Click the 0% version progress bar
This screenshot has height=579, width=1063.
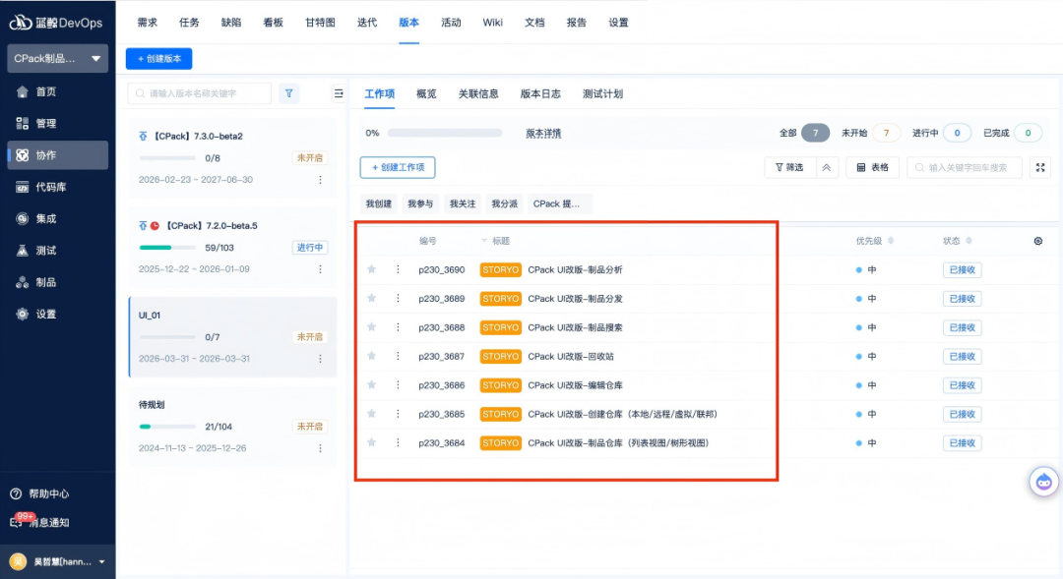tap(445, 133)
